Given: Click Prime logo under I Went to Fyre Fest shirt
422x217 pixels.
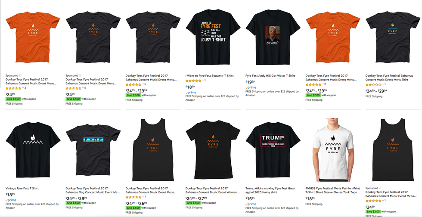Looking at the screenshot, I should click(190, 92).
